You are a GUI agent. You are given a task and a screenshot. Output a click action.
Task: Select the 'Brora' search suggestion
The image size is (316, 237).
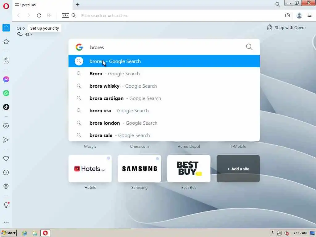(164, 73)
